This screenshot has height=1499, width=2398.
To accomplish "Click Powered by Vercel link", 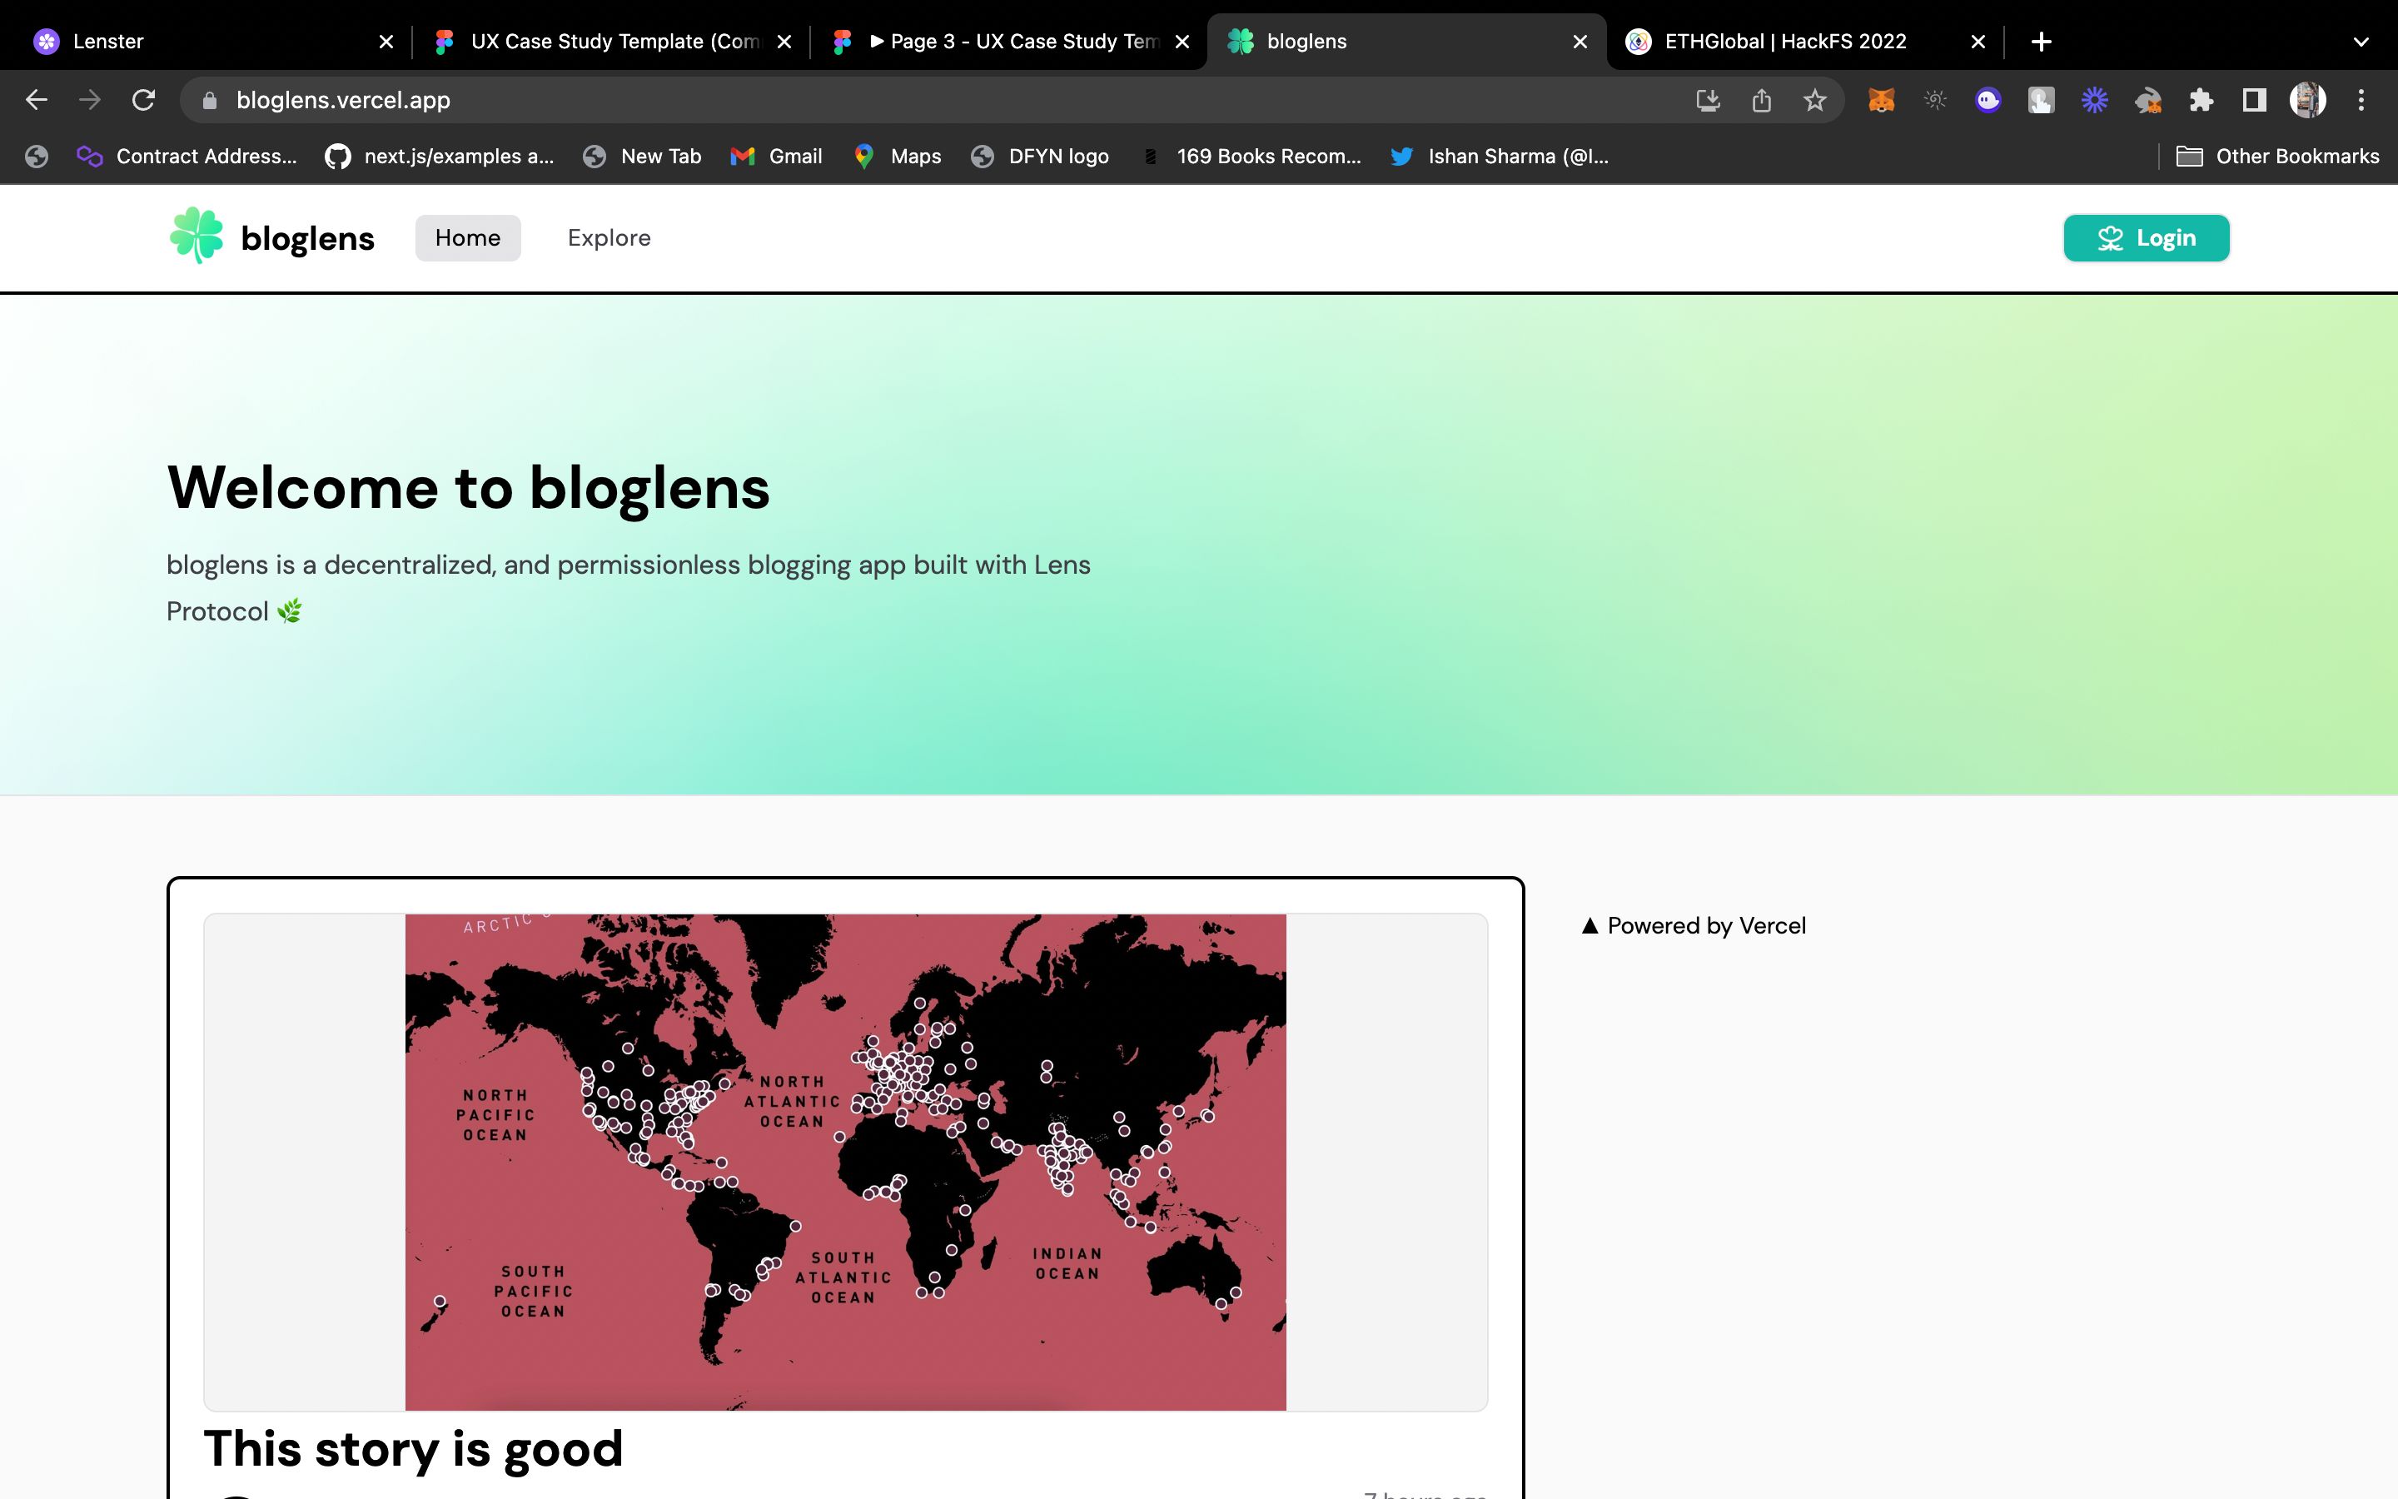I will click(x=1694, y=926).
